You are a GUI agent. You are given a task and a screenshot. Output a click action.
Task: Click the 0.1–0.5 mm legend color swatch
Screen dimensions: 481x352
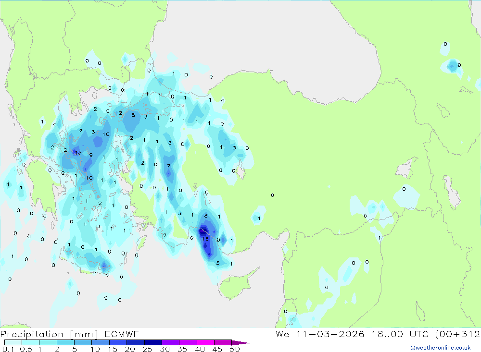pyautogui.click(x=13, y=342)
